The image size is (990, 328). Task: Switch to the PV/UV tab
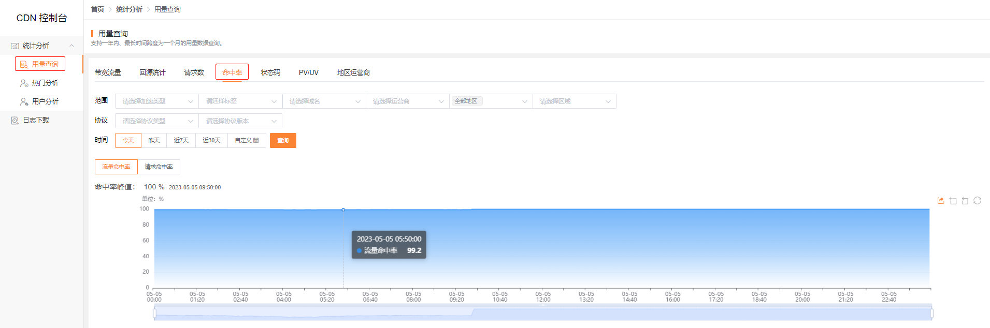point(309,72)
